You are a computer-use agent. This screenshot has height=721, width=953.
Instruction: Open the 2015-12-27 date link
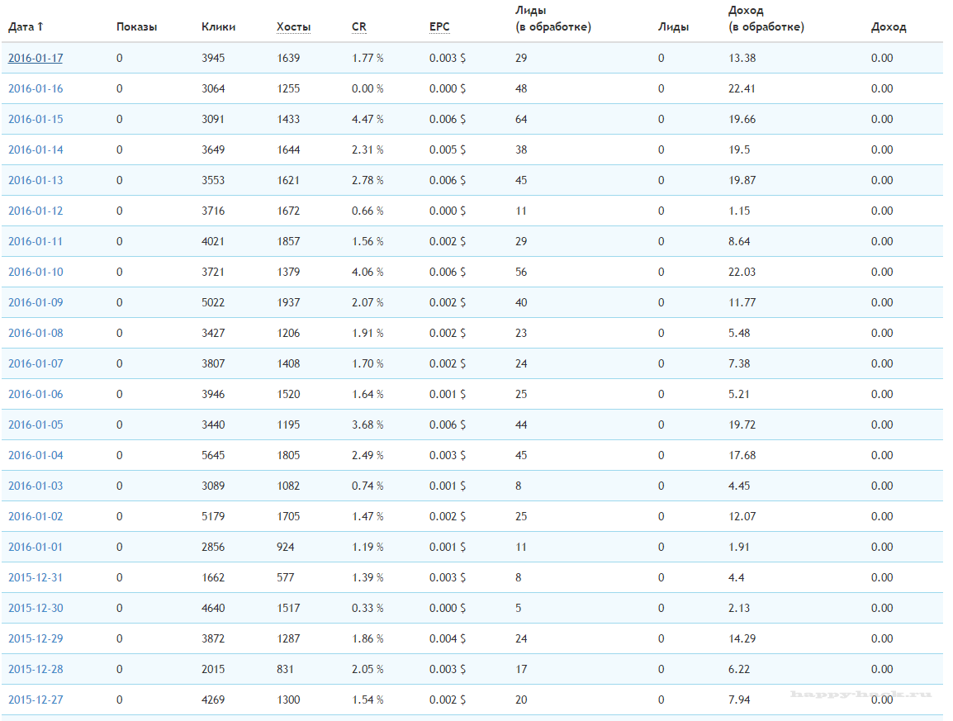click(x=36, y=700)
